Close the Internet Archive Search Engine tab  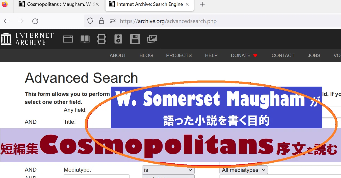pyautogui.click(x=188, y=4)
